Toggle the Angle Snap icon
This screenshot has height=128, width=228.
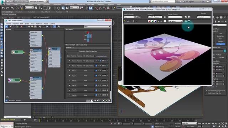[100, 8]
